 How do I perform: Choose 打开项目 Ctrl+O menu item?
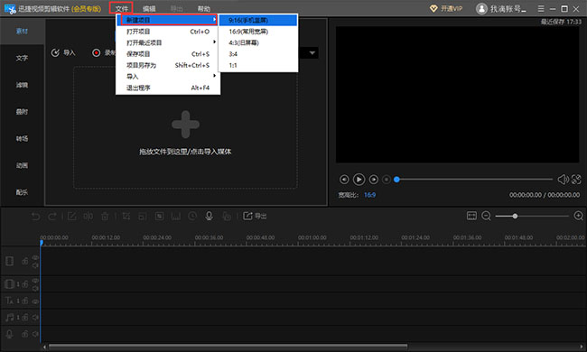168,32
